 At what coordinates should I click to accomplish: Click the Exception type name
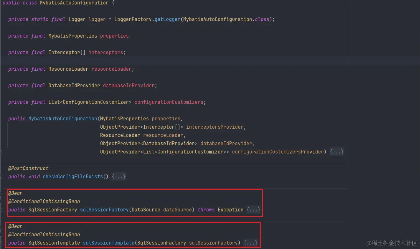(x=230, y=210)
